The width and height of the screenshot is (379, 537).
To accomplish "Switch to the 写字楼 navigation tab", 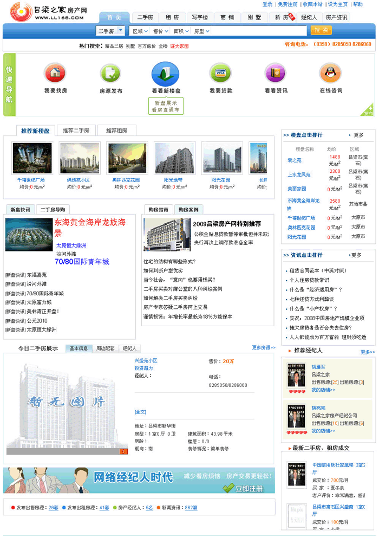I will [x=200, y=17].
